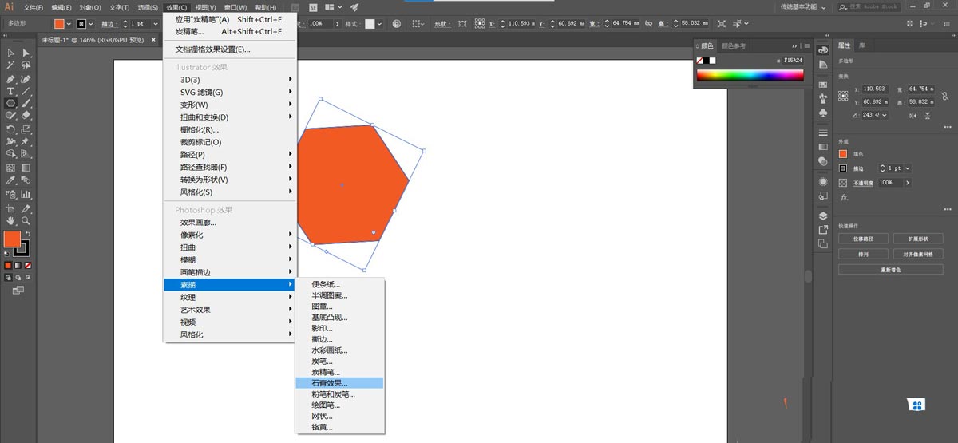Select the Polygon shape tool

(x=10, y=104)
